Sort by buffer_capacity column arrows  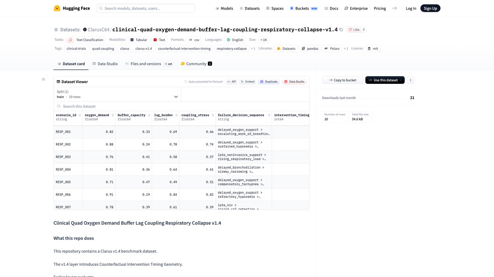point(149,115)
